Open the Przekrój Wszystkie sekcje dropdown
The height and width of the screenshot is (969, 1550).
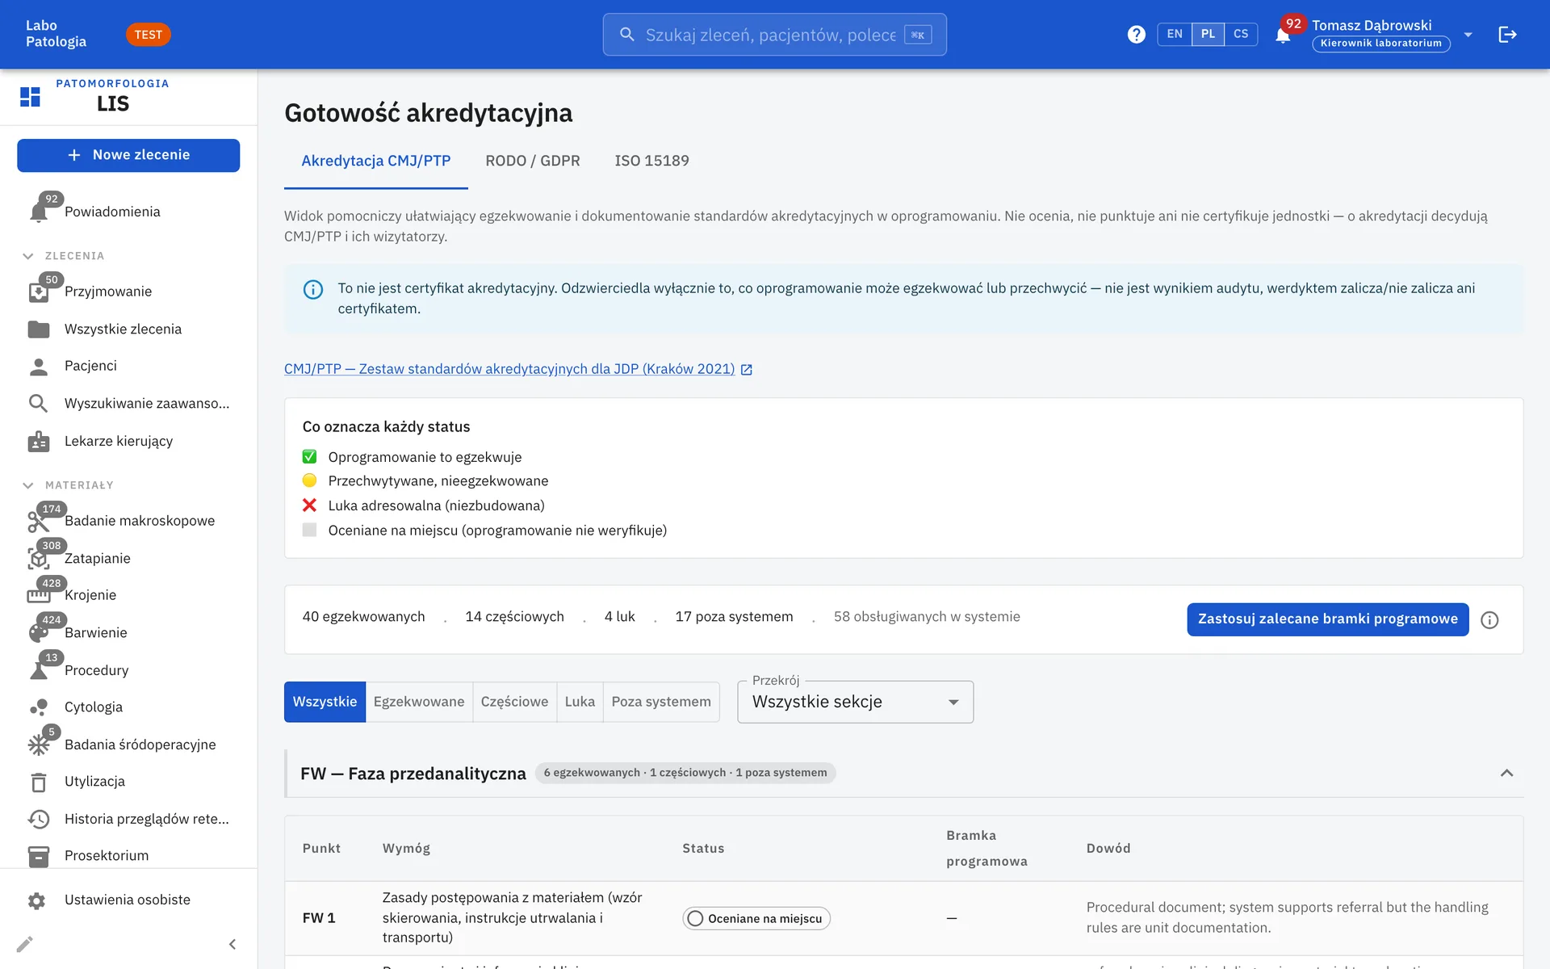point(855,702)
